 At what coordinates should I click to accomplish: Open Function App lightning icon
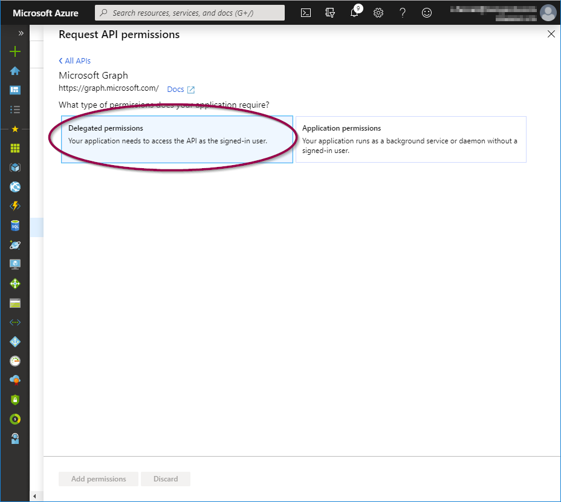15,206
